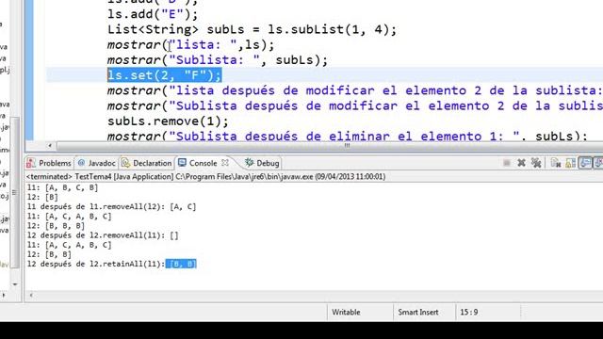Click the Console monitor icon

182,163
